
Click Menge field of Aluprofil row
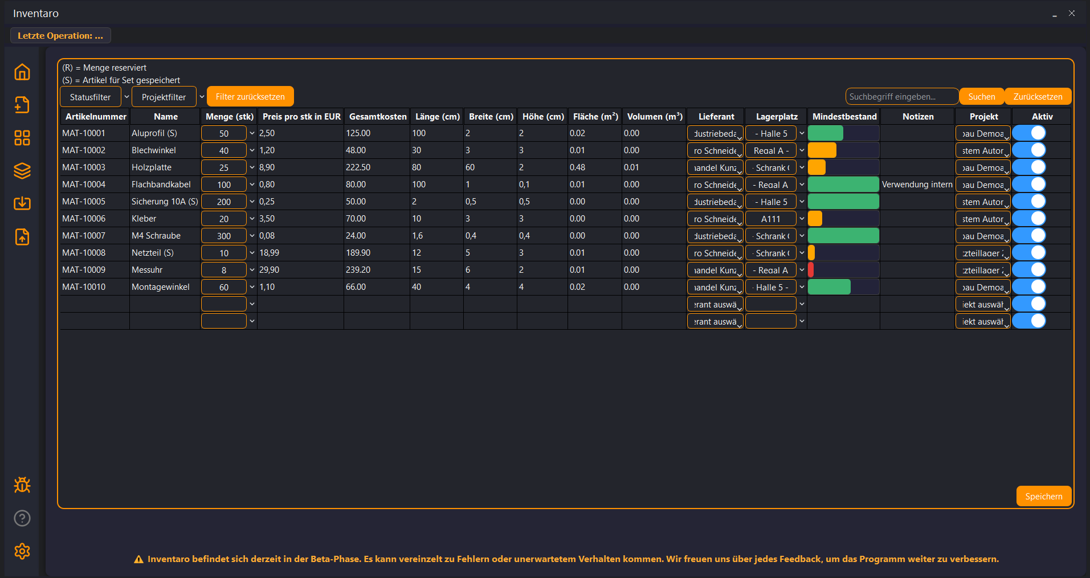point(224,133)
